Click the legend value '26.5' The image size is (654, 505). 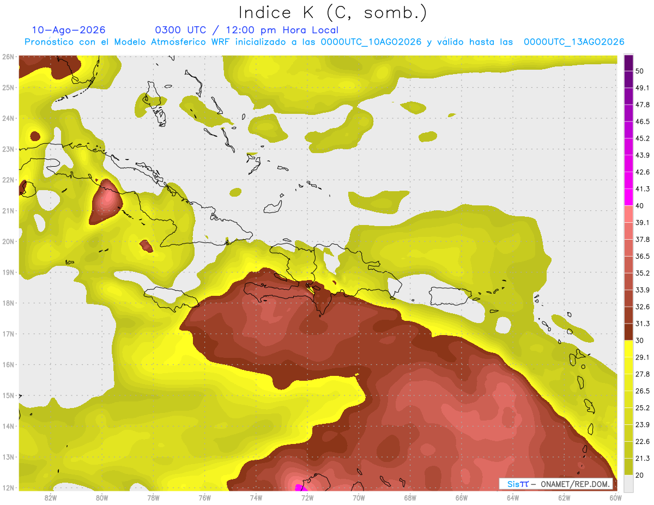[643, 391]
